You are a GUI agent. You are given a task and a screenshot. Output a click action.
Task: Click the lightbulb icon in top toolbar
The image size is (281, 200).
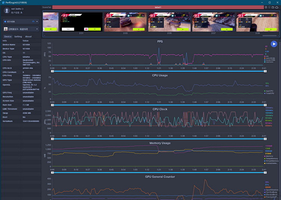[266, 8]
